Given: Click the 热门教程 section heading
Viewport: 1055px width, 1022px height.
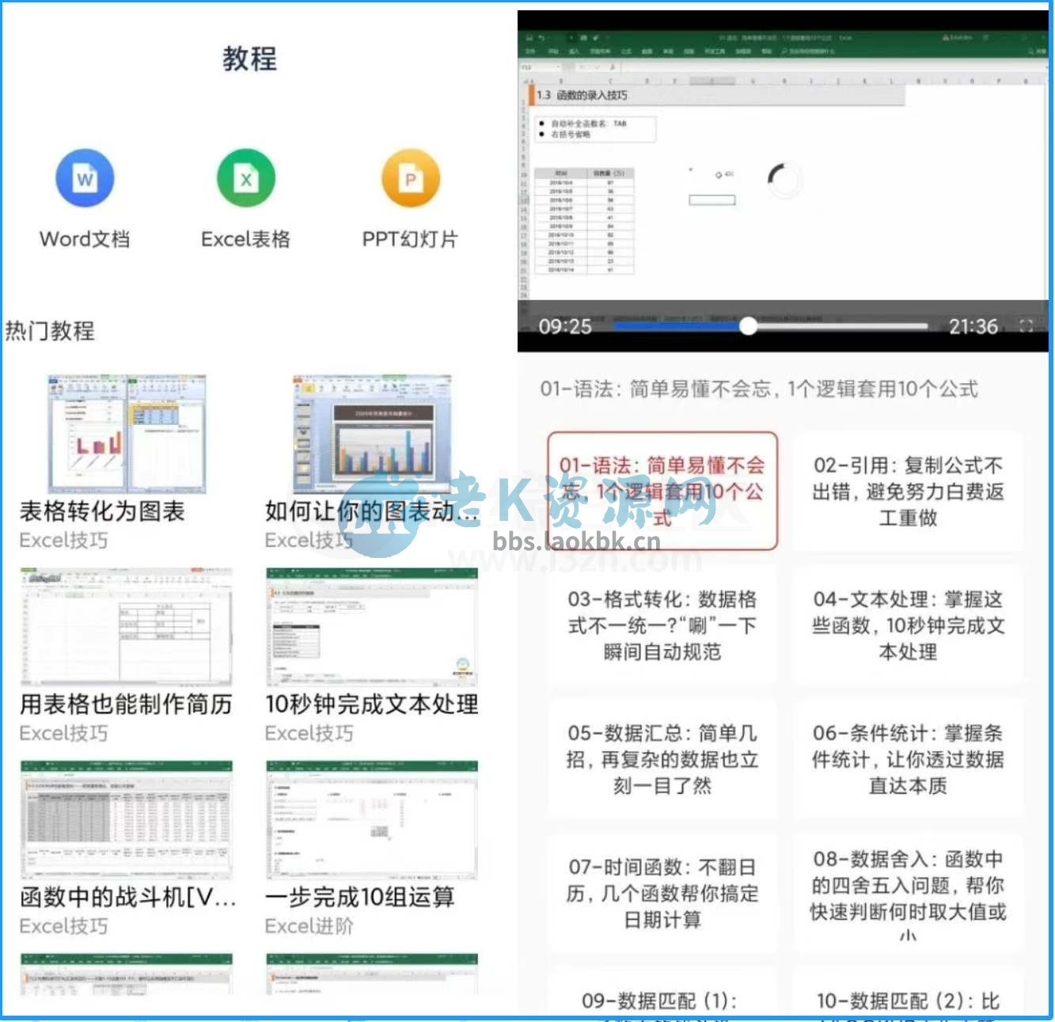Looking at the screenshot, I should click(x=50, y=331).
